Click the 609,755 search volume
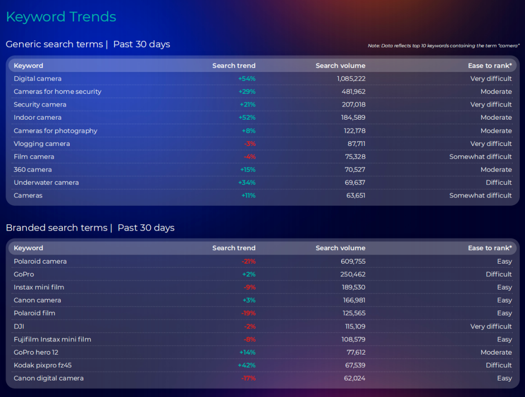 pos(353,262)
